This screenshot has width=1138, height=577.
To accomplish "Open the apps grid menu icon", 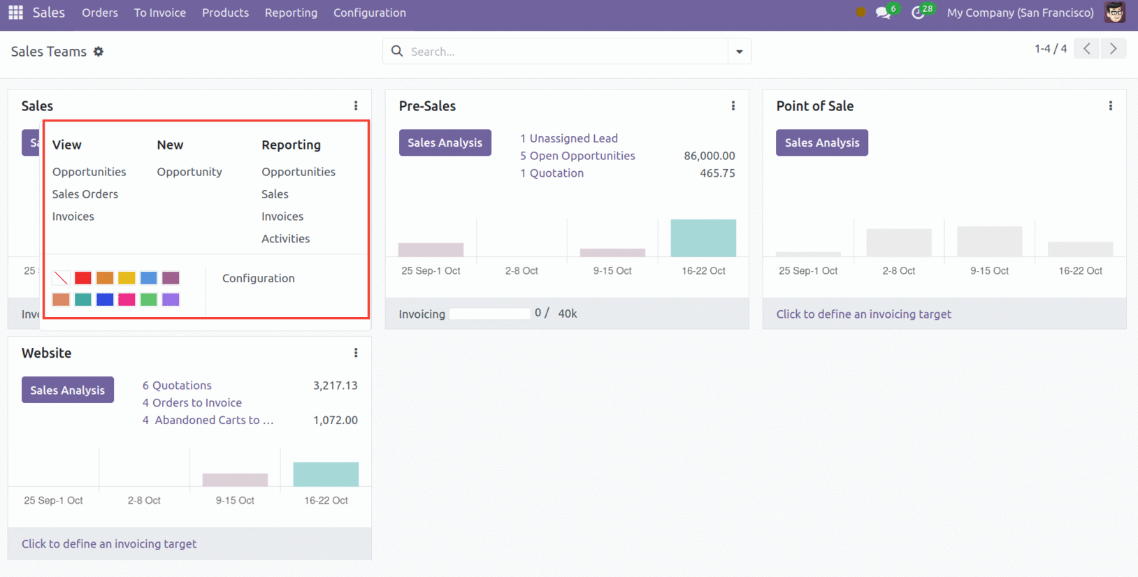I will tap(15, 13).
